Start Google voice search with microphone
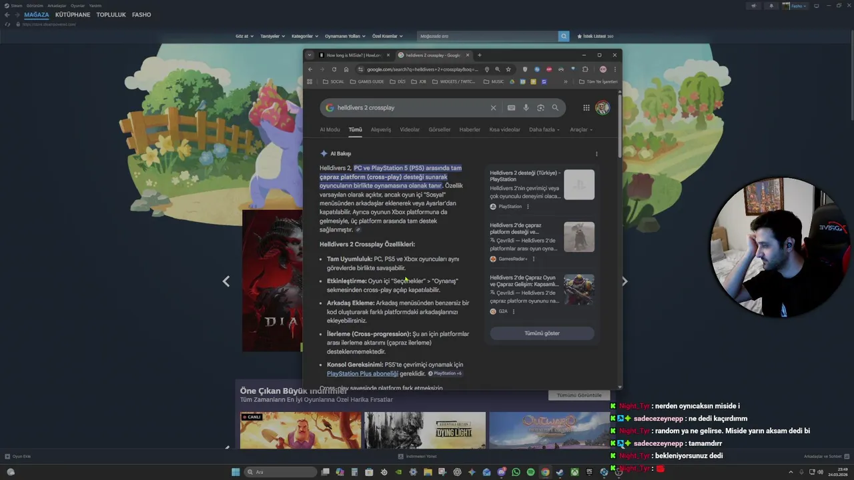Screen dimensions: 854x480 click(x=526, y=107)
